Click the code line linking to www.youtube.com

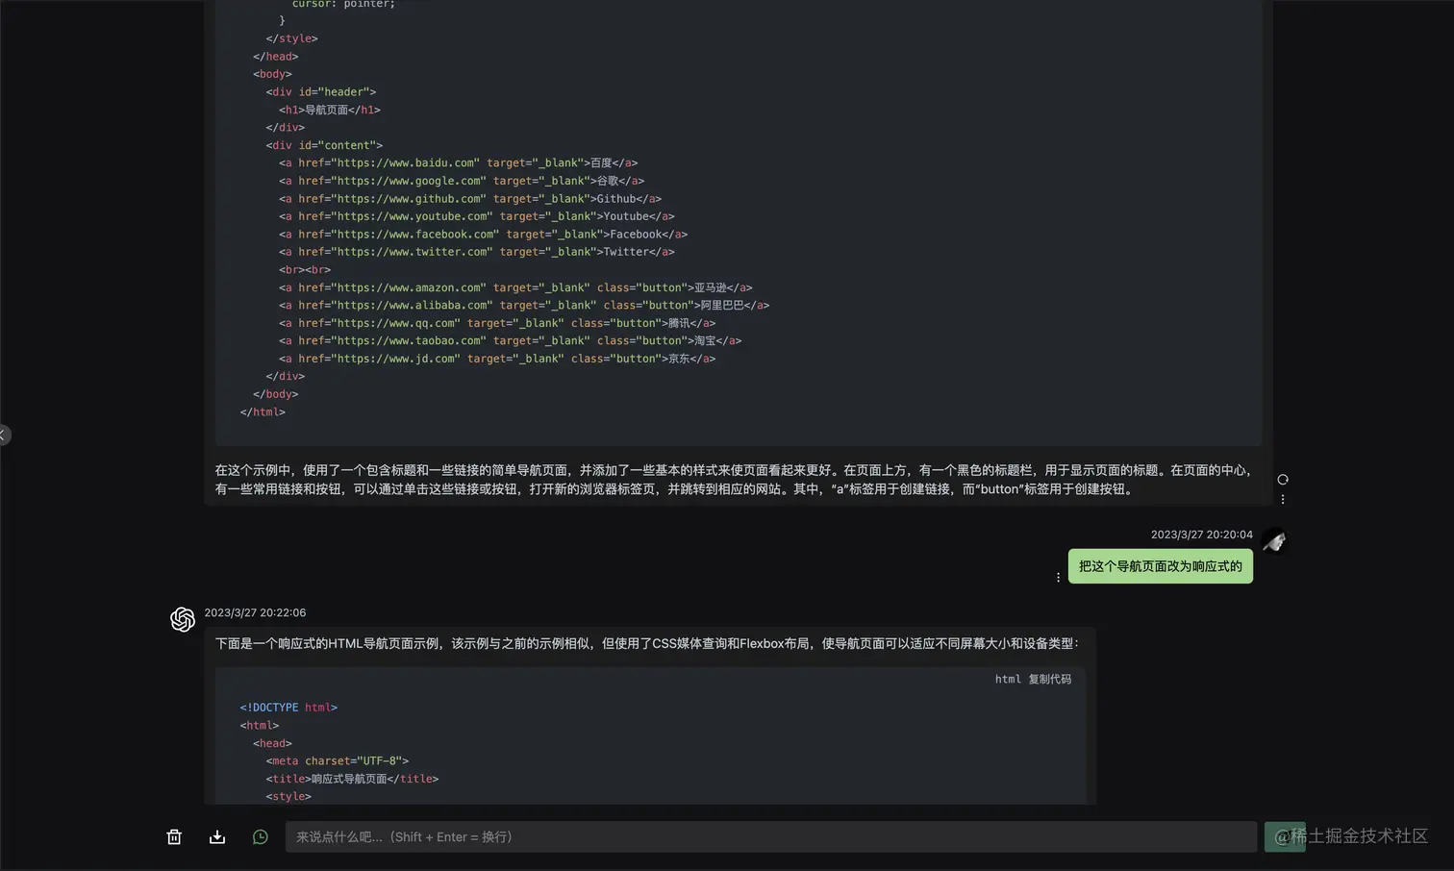477,216
